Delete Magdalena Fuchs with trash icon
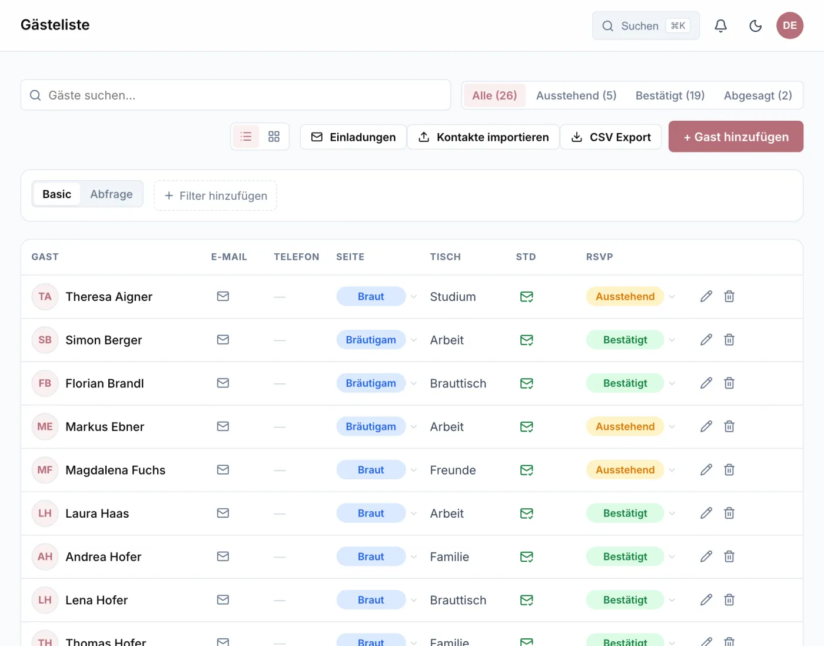 [729, 470]
